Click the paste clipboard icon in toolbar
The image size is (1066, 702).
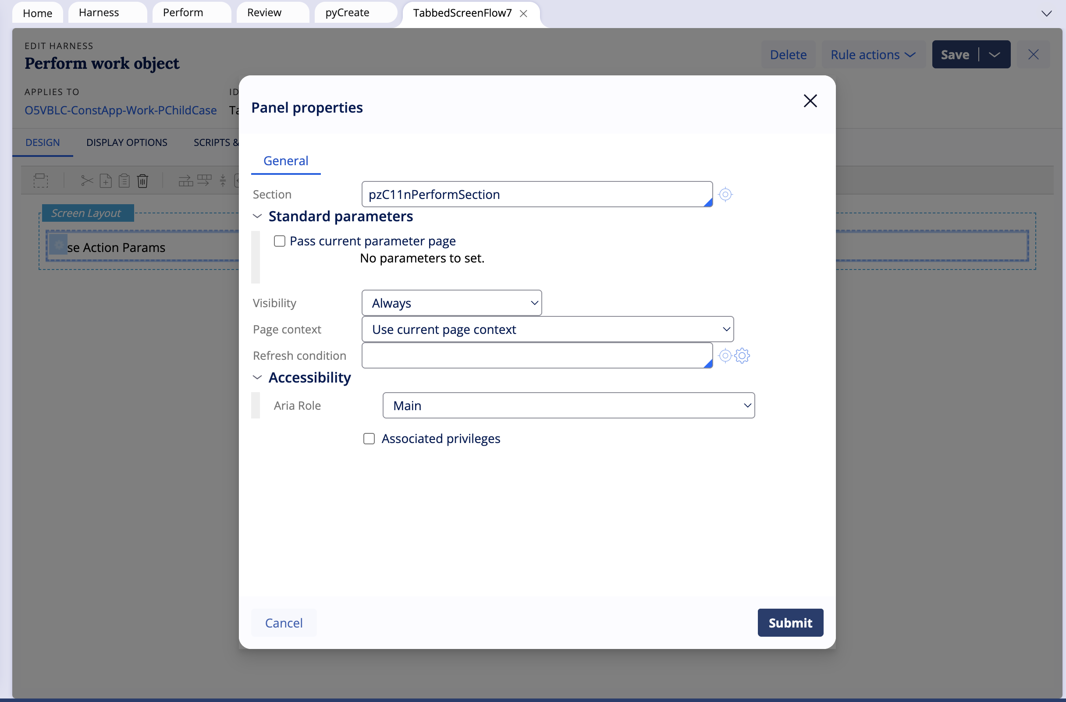124,181
